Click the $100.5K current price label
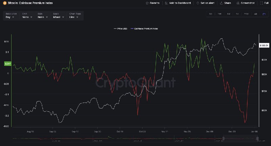 [264, 45]
